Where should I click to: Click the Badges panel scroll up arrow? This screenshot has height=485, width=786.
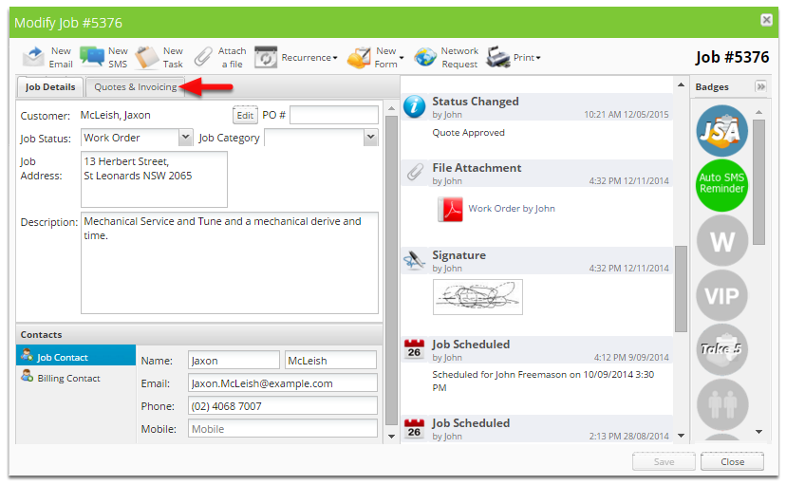tap(758, 112)
